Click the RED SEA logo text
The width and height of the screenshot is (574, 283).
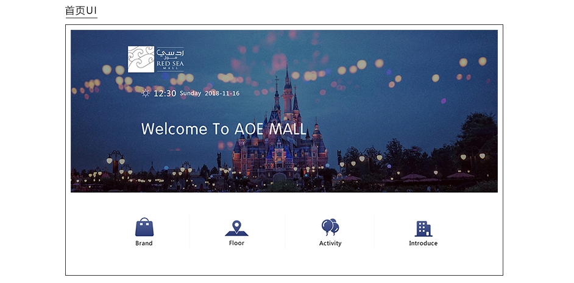point(169,63)
